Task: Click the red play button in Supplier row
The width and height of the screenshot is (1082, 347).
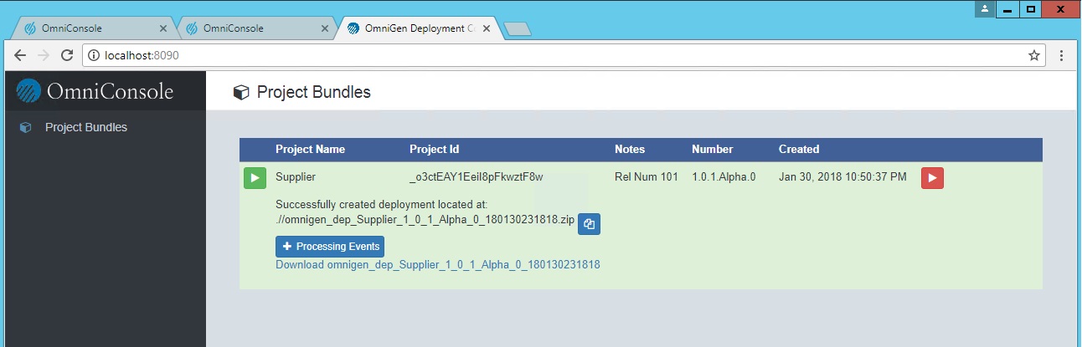Action: pyautogui.click(x=932, y=178)
